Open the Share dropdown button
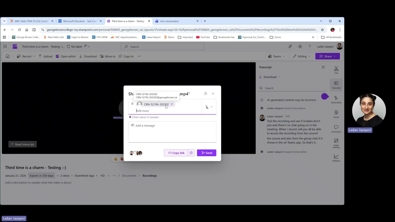The image size is (395, 222). coord(327,56)
